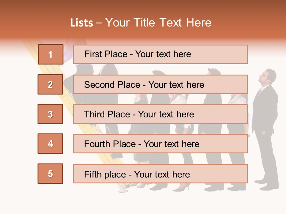
Task: Select the "First Place - Your text here" box
Action: click(160, 54)
